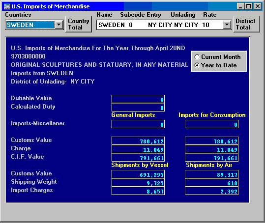
Task: Click the application icon in the title bar
Action: pos(7,6)
